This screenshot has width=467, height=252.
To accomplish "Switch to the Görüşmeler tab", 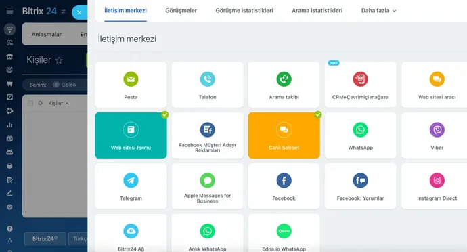I will tap(181, 11).
